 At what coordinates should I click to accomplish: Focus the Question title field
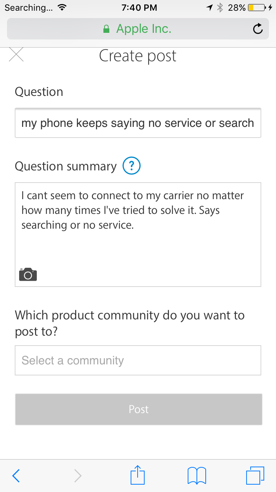pos(138,123)
